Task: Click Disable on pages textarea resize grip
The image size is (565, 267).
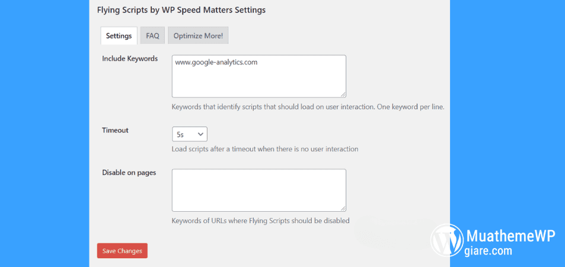Action: [343, 208]
